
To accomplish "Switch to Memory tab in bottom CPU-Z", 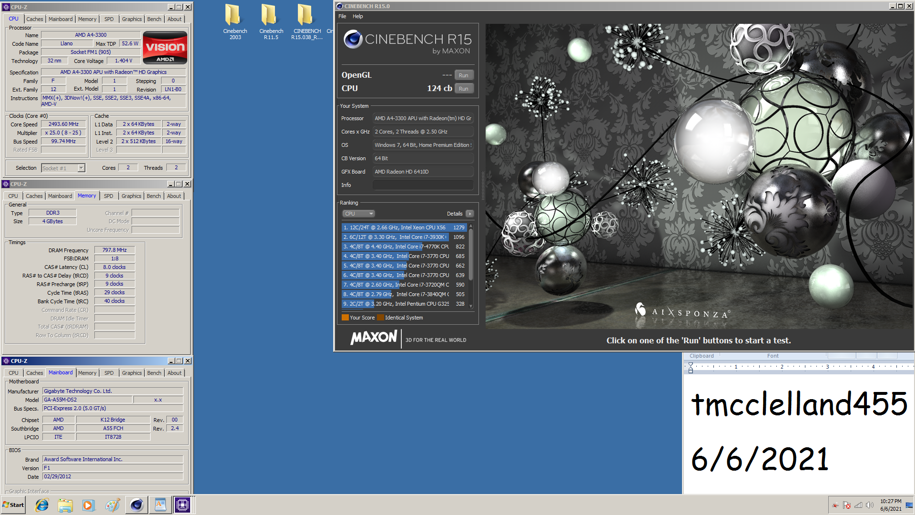I will pyautogui.click(x=87, y=373).
